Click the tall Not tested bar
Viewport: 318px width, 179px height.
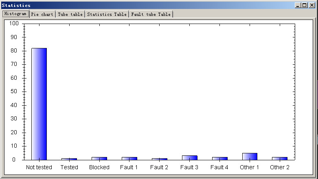point(39,104)
